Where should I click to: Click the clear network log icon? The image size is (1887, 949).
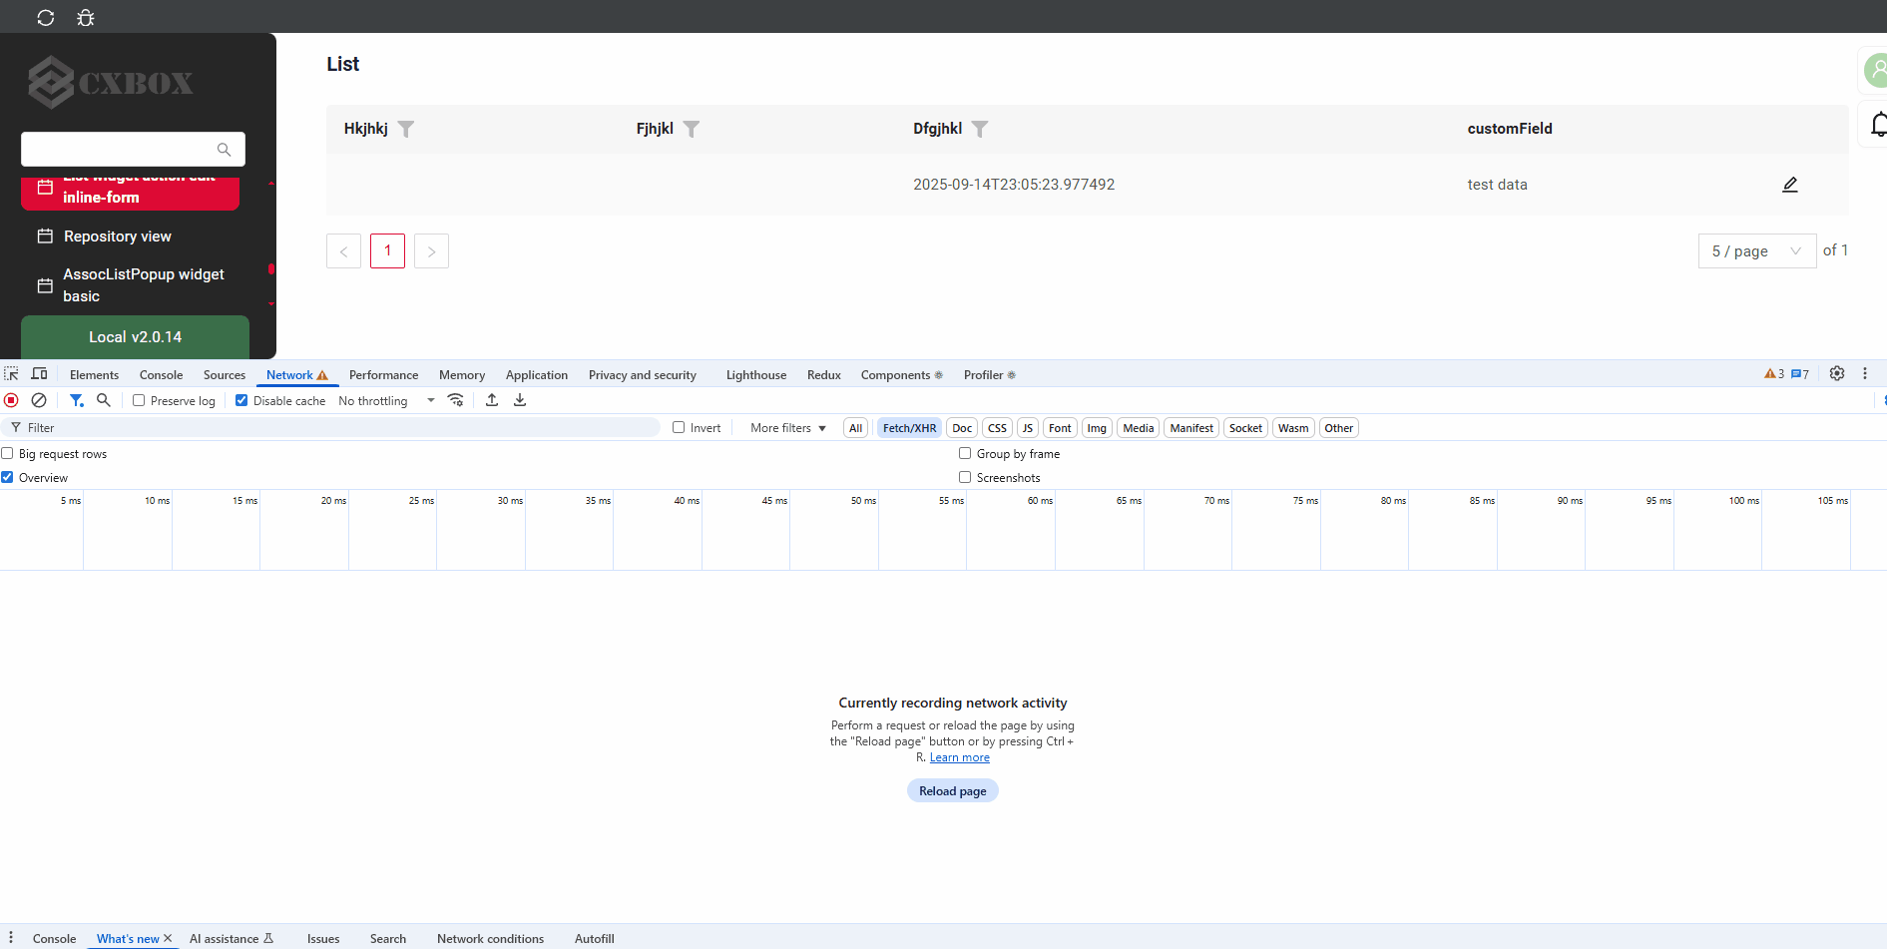(x=39, y=400)
